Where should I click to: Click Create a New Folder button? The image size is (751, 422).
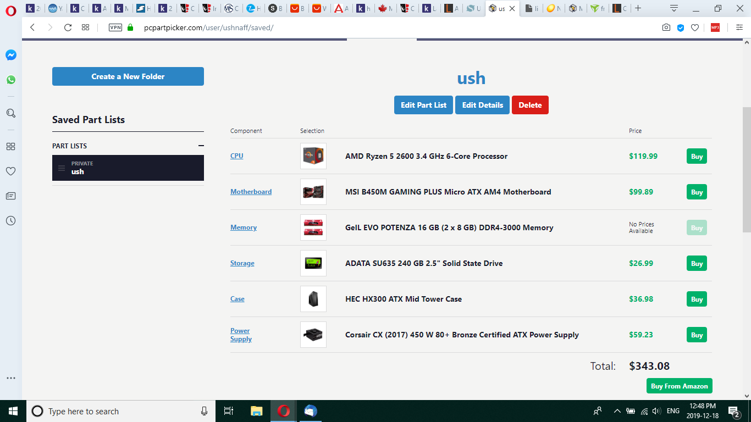click(128, 76)
